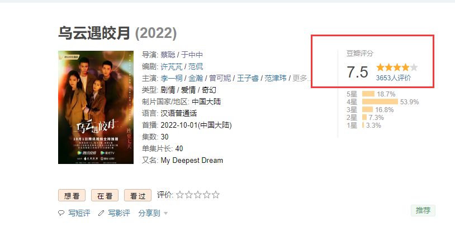Open the 乌云遇皎月 poster thumbnail

pyautogui.click(x=96, y=108)
